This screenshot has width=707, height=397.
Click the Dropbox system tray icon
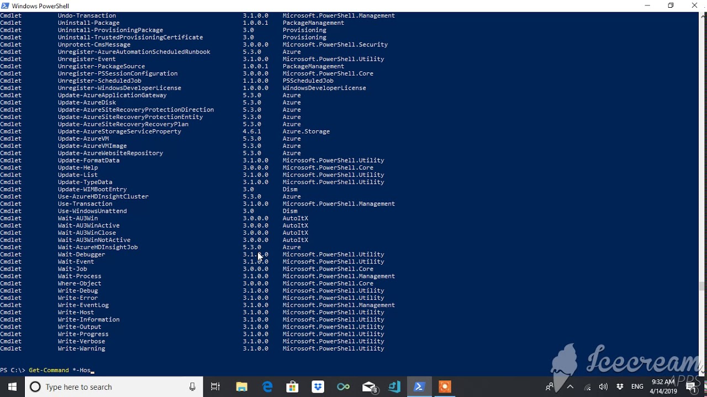[x=620, y=387]
